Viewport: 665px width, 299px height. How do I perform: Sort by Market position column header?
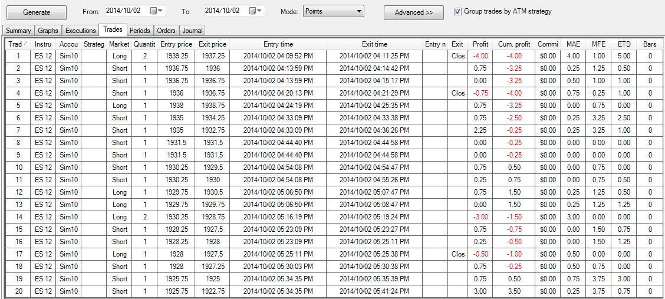tap(119, 44)
